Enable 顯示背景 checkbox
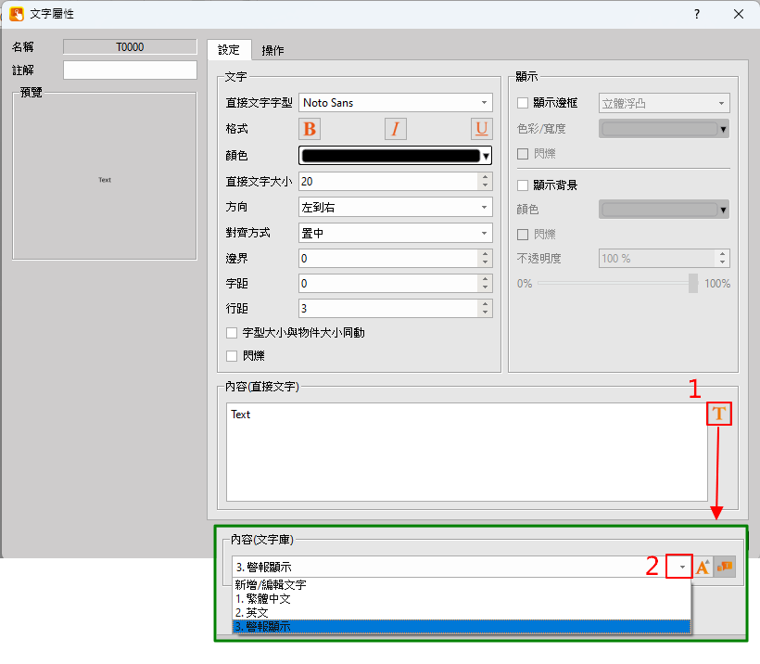The image size is (760, 664). pos(523,185)
